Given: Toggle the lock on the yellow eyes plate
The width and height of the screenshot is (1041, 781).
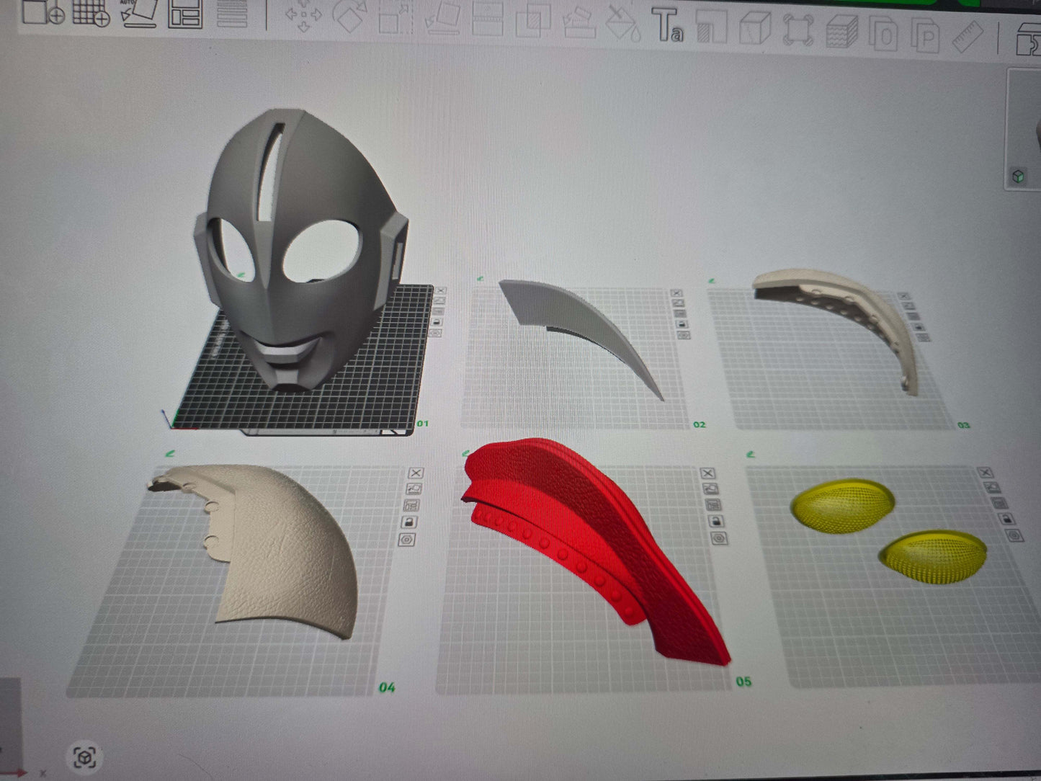Looking at the screenshot, I should [1008, 519].
